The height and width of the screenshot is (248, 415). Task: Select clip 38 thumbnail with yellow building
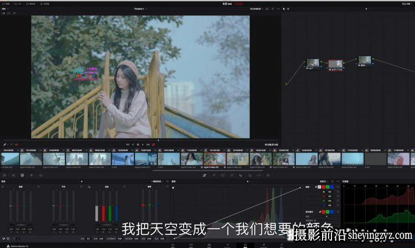click(x=237, y=159)
